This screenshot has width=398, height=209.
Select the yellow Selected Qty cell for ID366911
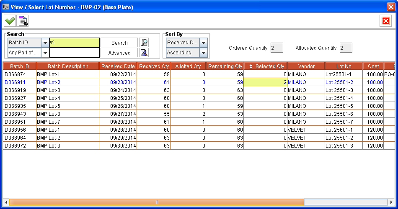coord(265,82)
